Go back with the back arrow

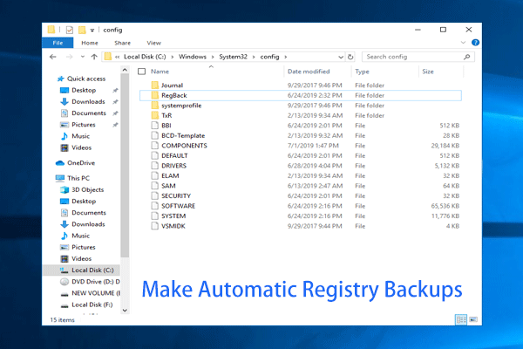52,57
